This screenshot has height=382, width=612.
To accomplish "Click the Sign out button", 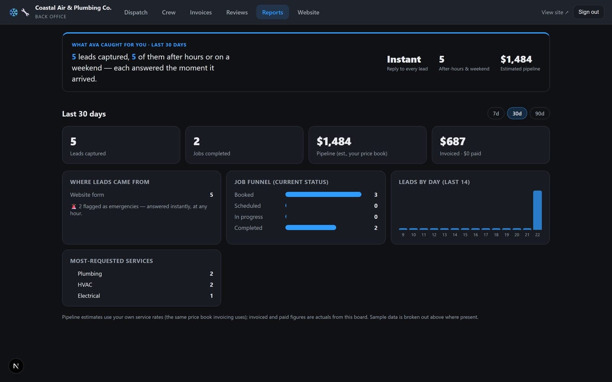I will [589, 12].
